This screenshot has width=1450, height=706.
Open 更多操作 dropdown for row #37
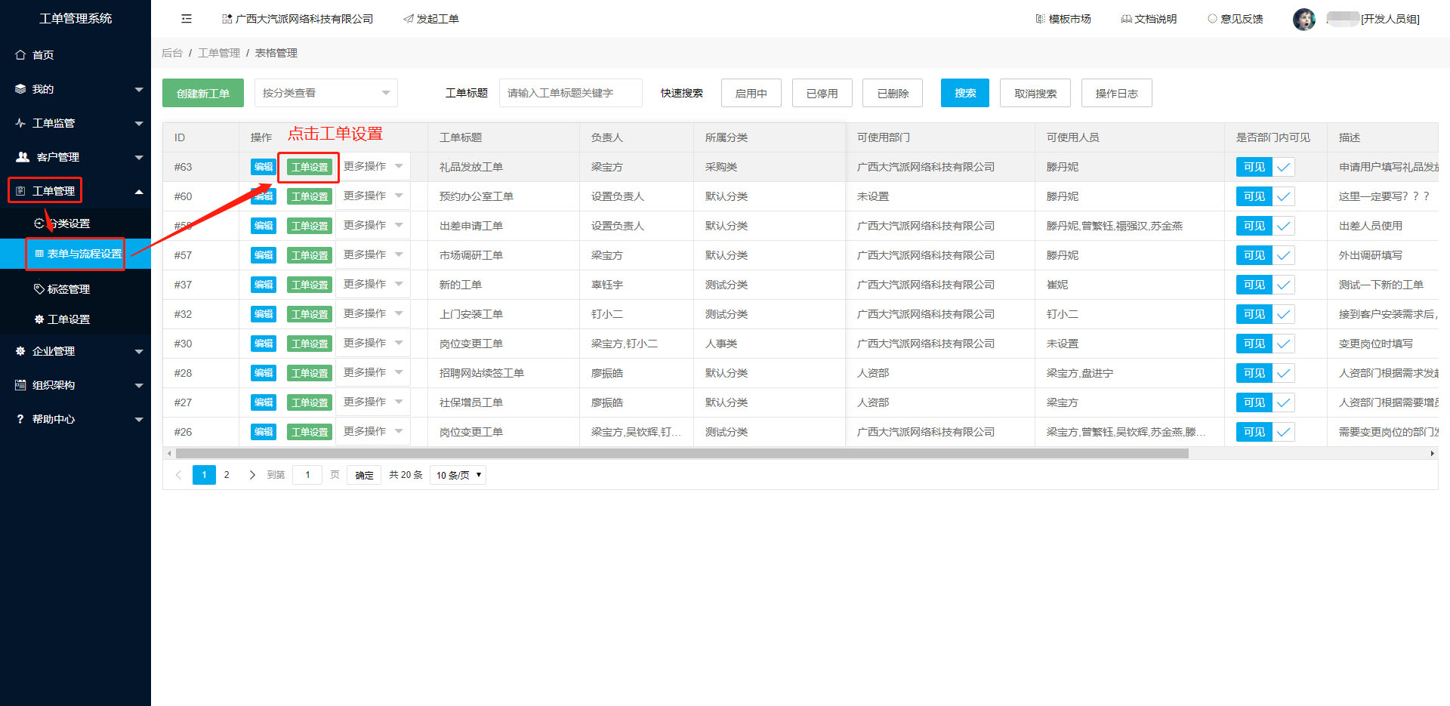373,284
